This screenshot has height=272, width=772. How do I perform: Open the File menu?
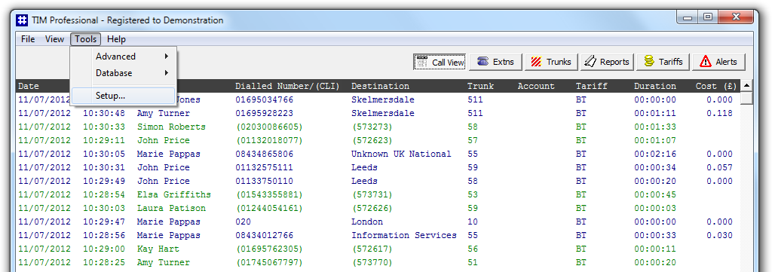[28, 39]
